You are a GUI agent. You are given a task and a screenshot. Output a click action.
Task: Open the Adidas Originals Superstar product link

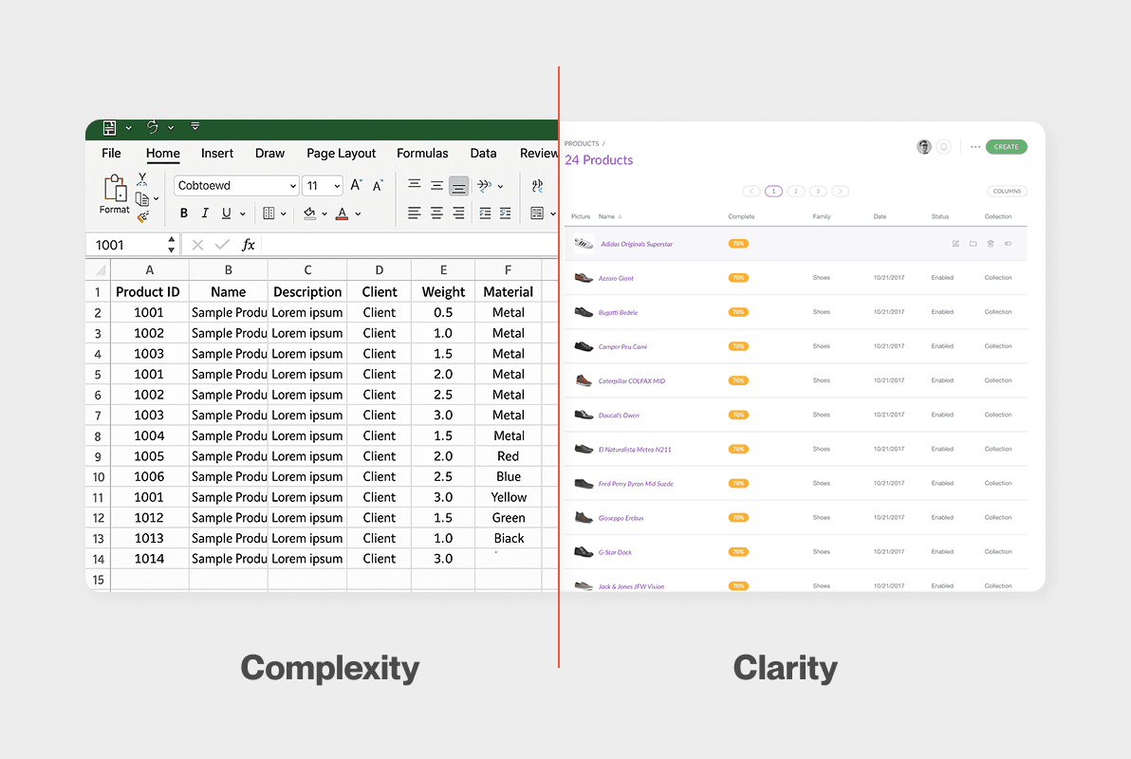[x=636, y=244]
